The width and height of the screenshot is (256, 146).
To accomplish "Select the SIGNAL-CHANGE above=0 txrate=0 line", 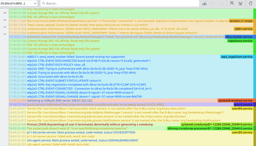I will 80,92.
